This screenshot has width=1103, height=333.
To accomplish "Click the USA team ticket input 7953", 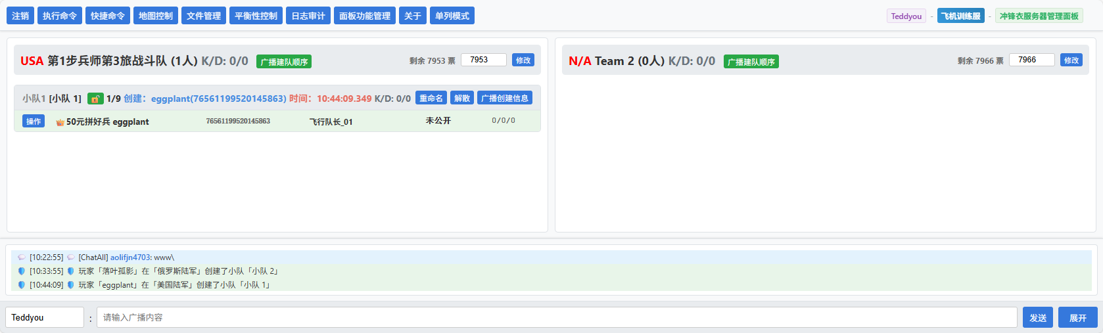I will pos(484,60).
